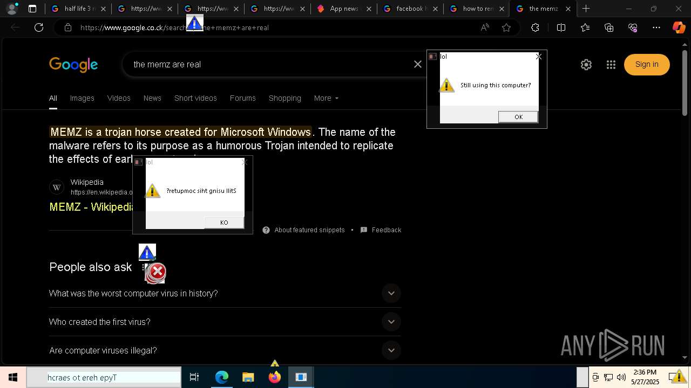Open the browser profile icon
The image size is (691, 388).
coord(12,9)
